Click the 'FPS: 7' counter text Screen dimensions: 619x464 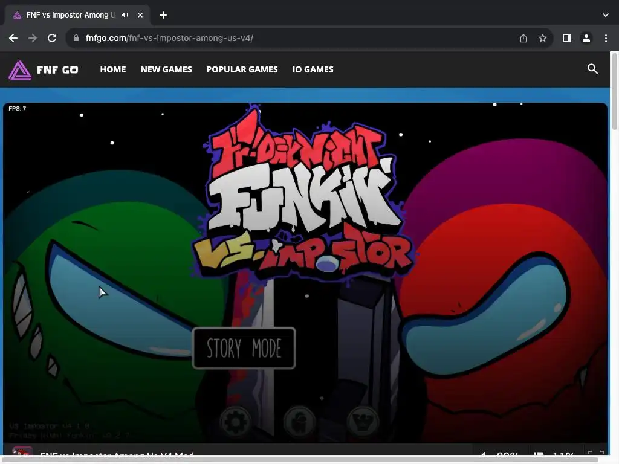(18, 109)
